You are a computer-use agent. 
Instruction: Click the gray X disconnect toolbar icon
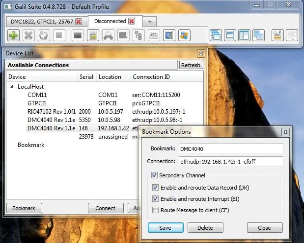(x=28, y=35)
